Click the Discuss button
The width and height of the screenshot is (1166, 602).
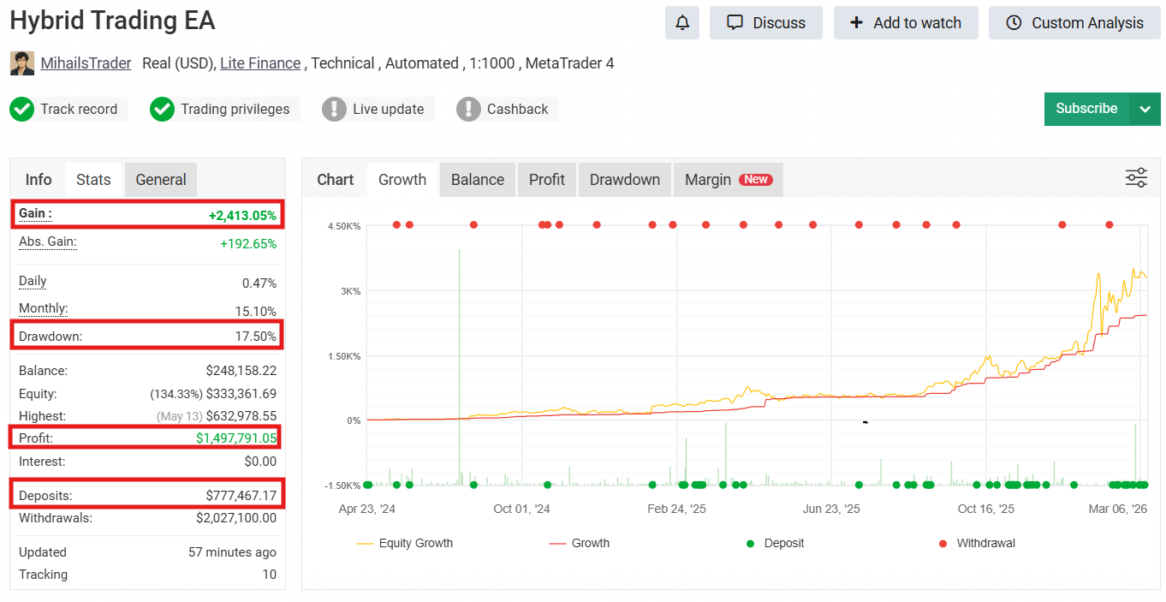tap(766, 23)
